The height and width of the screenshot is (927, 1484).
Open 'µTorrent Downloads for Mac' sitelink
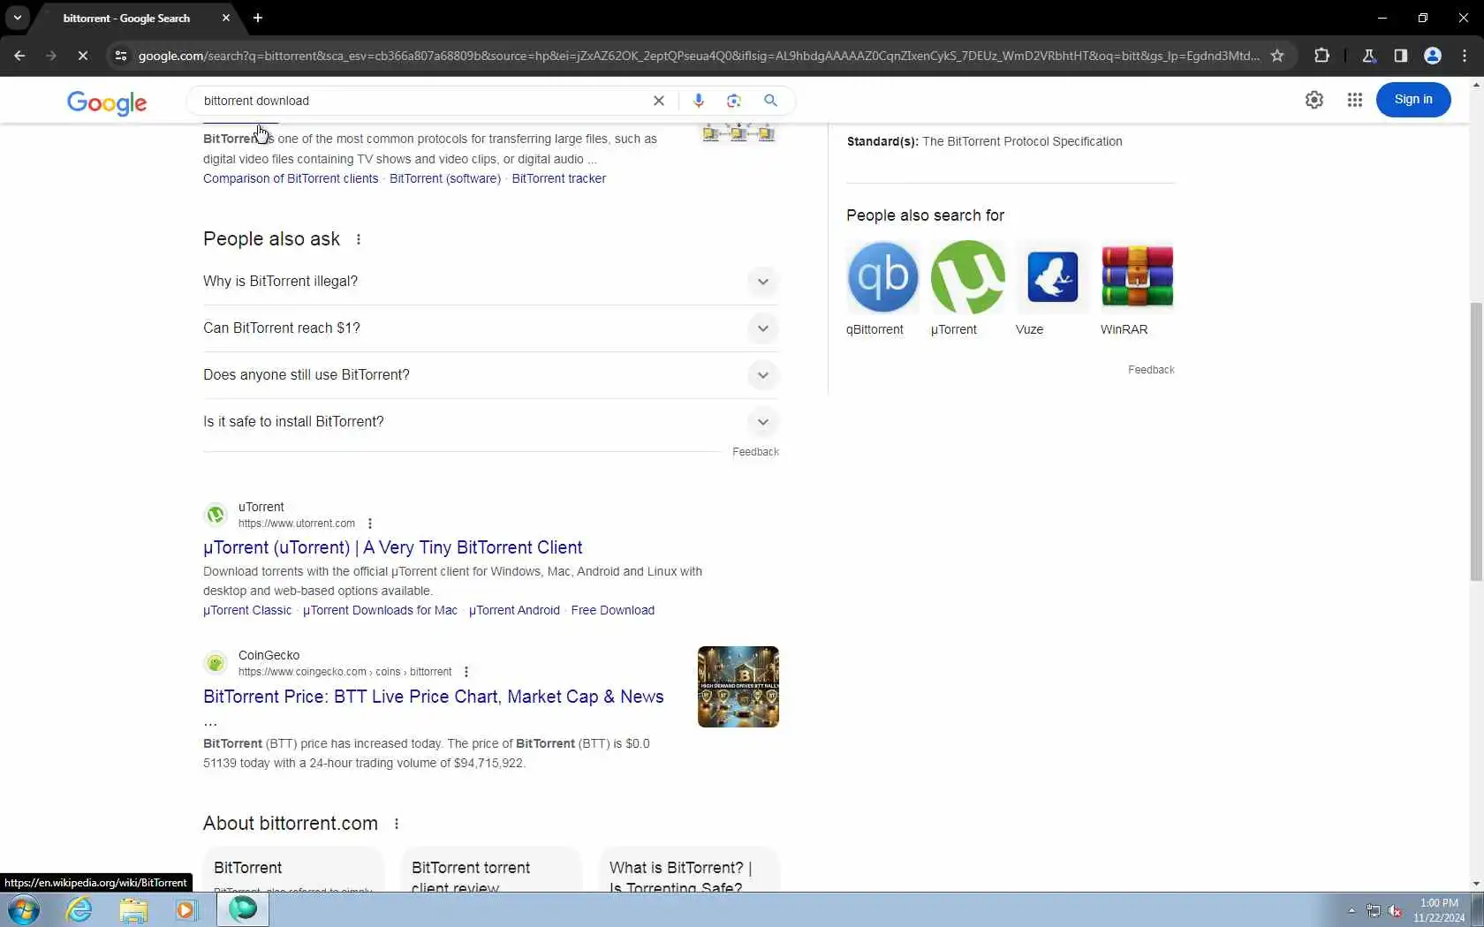[x=381, y=610]
